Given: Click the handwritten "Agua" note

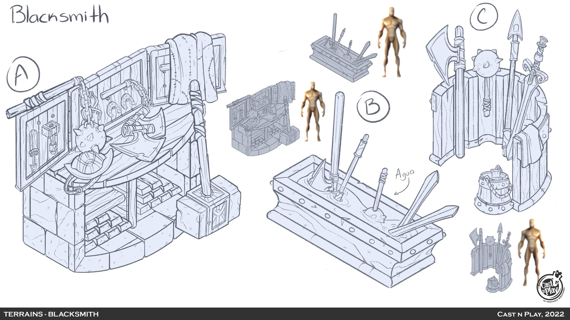Looking at the screenshot, I should [x=405, y=175].
